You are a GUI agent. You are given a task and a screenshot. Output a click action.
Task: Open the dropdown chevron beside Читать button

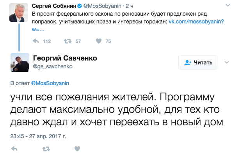[226, 62]
